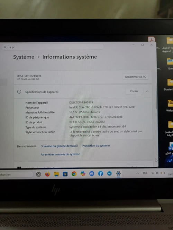Image resolution: width=173 pixels, height=230 pixels.
Task: Open File Explorer in the taskbar
Action: pyautogui.click(x=56, y=174)
